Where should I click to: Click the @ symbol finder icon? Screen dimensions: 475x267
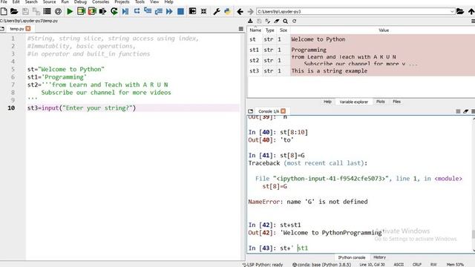tap(58, 12)
